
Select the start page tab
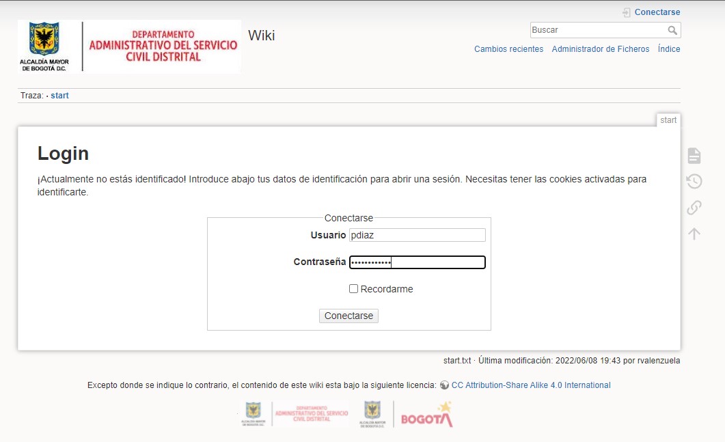[x=668, y=120]
